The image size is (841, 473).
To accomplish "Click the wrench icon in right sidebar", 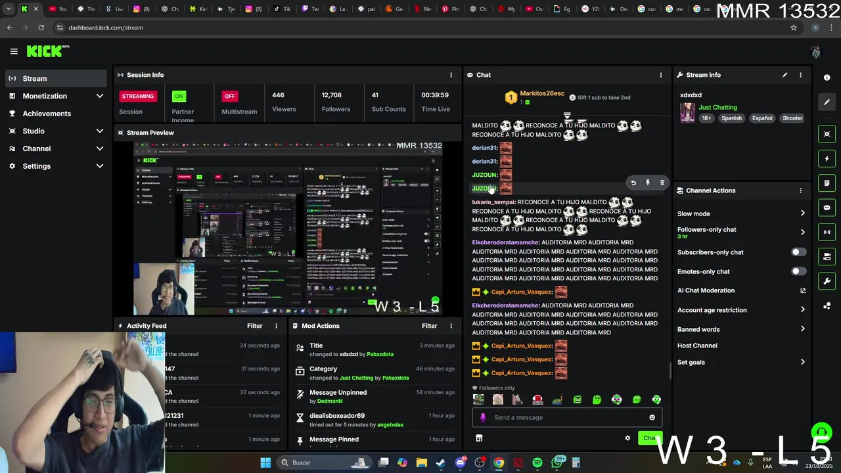I will (x=827, y=281).
